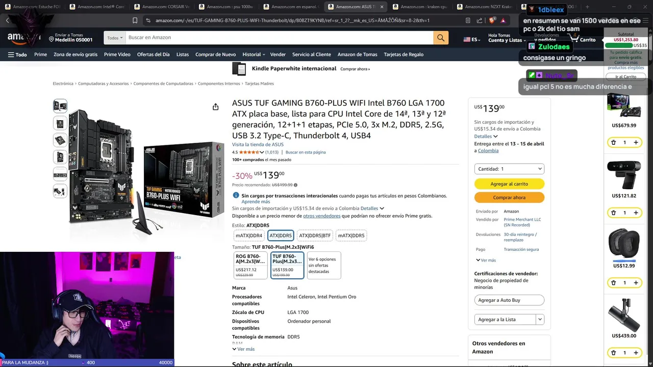Increase quantity of US$12.99 item

(x=636, y=282)
